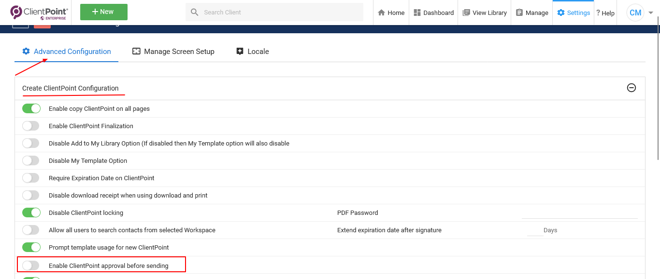The height and width of the screenshot is (279, 660).
Task: Go to Home in the navigation
Action: [x=391, y=13]
